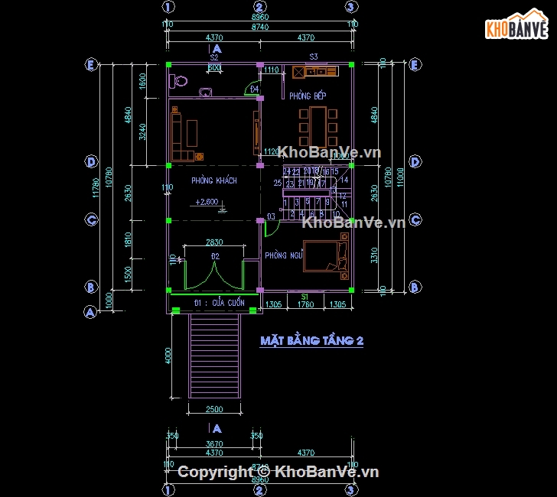Click the kitchen counter with stove and sink
Screen dimensions: 557x497
point(315,72)
